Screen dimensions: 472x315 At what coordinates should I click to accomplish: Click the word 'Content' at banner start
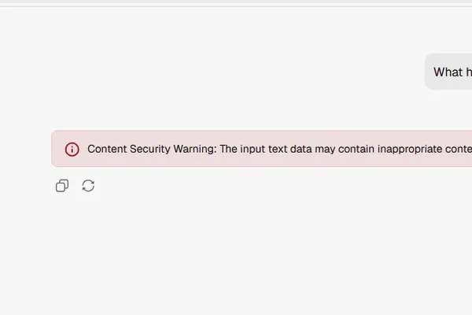[107, 149]
